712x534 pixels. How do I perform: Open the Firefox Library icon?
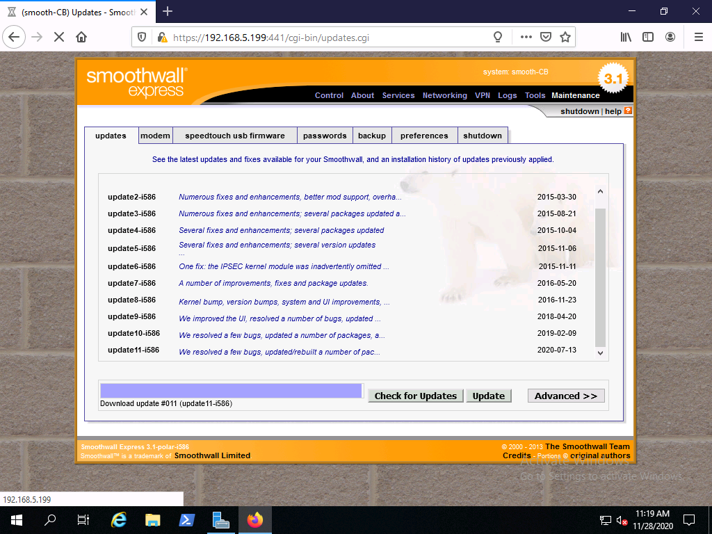coord(626,38)
